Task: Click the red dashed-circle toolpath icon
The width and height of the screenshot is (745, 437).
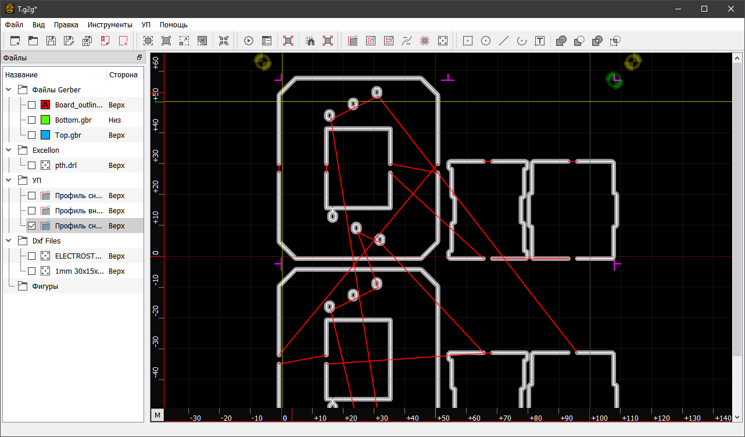Action: tap(425, 41)
